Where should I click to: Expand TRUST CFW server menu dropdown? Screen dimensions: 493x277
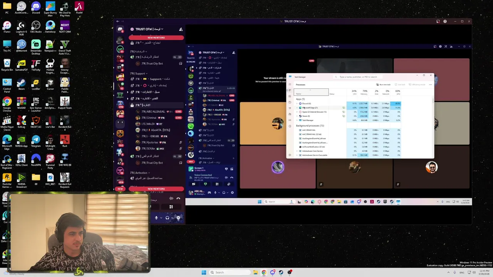(x=162, y=29)
